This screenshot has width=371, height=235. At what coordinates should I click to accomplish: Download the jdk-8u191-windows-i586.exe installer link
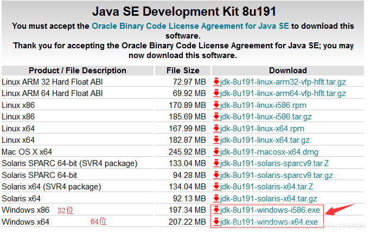[270, 210]
